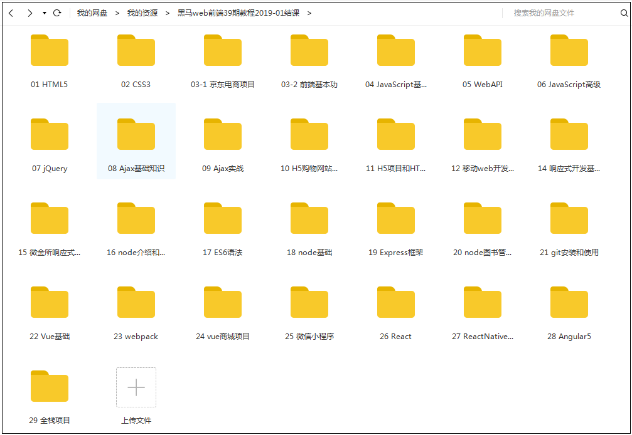Select the 09 Ajax实战 folder icon
The image size is (632, 435).
(x=223, y=134)
